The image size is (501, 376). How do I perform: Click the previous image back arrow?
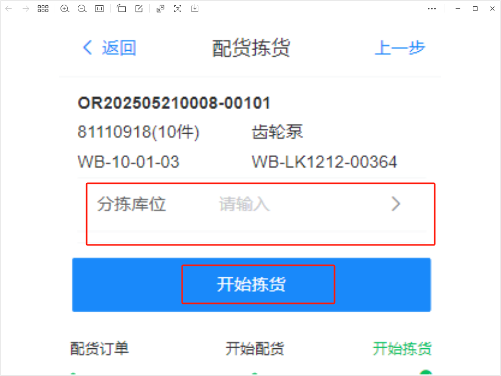(9, 9)
